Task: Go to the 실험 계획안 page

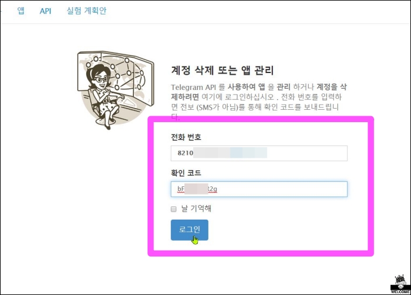Action: point(87,11)
